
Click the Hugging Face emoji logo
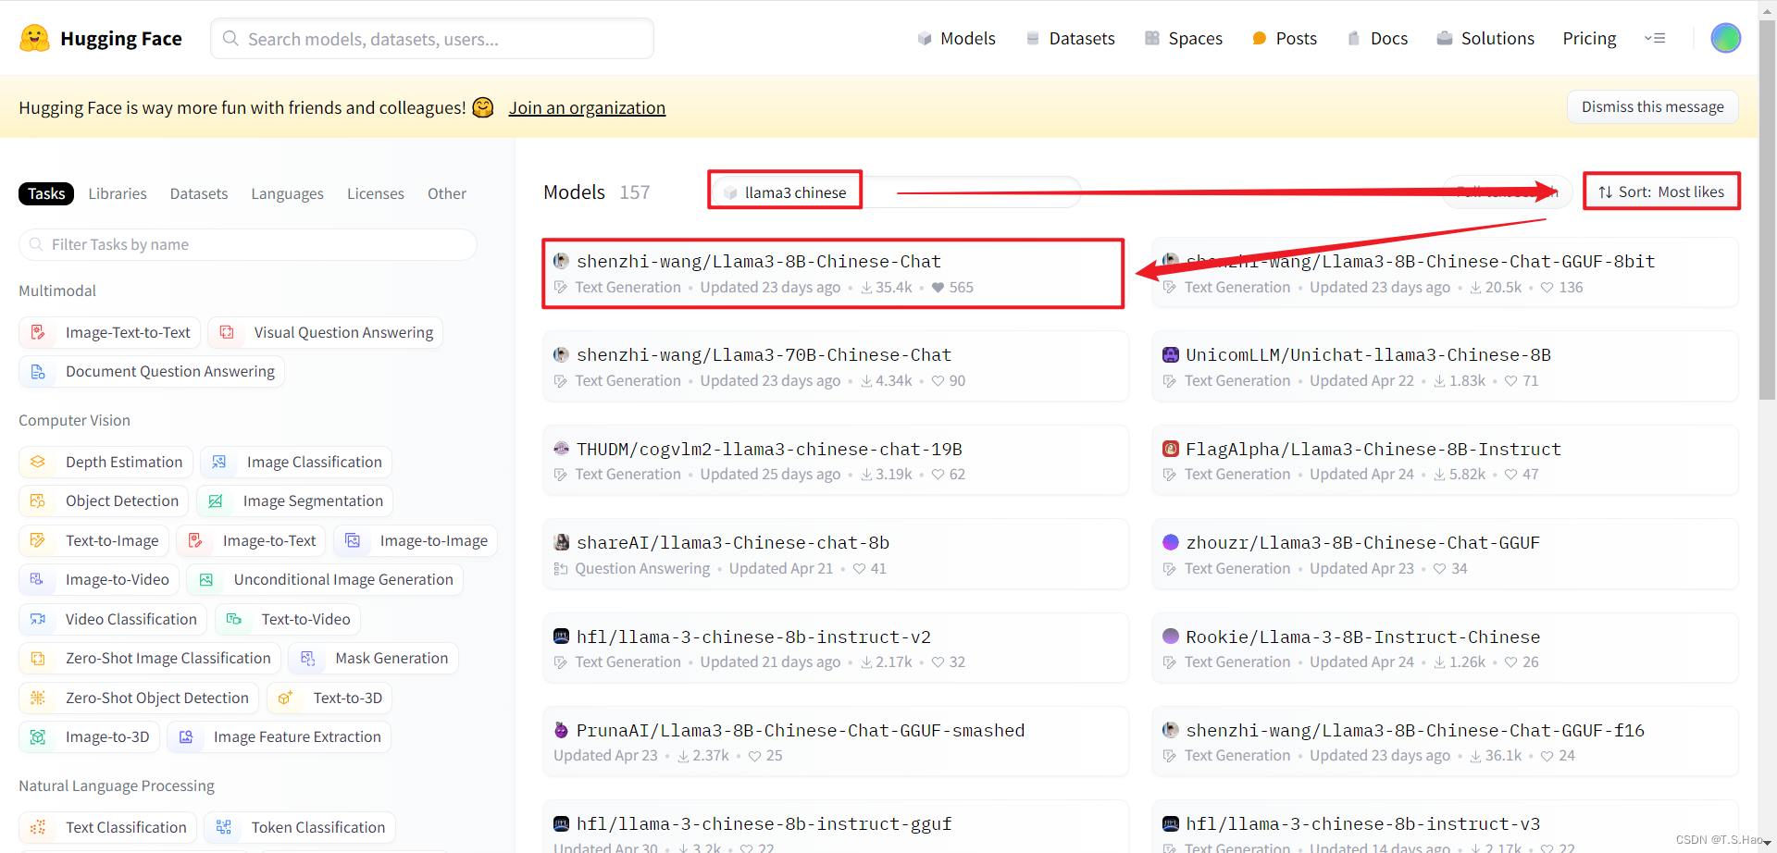tap(34, 38)
